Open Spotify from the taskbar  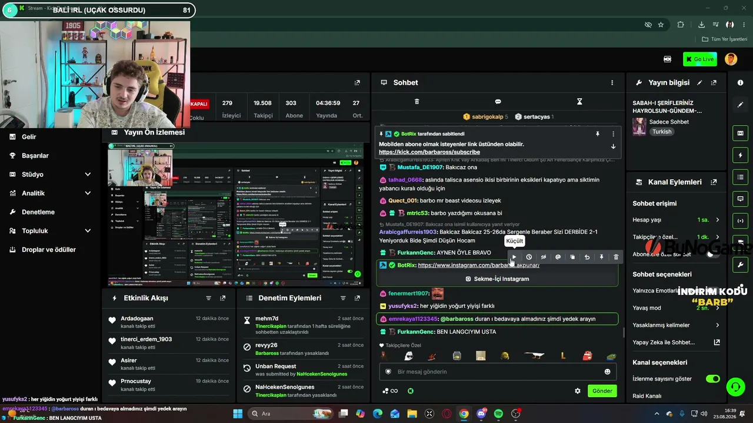tap(498, 414)
